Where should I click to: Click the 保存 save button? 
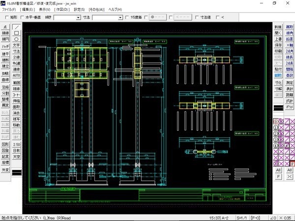(x=278, y=45)
